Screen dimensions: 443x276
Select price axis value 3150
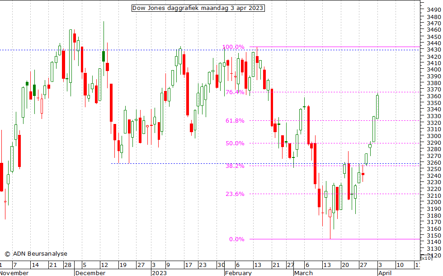(x=434, y=235)
